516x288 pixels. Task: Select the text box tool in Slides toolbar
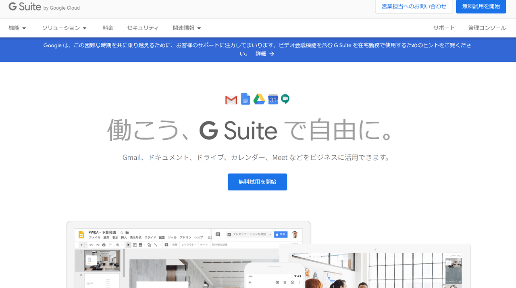click(x=135, y=245)
